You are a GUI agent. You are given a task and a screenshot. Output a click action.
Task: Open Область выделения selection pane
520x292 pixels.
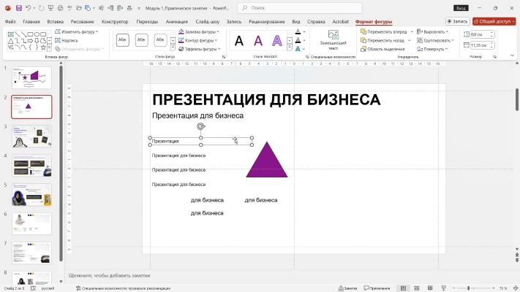[x=383, y=49]
